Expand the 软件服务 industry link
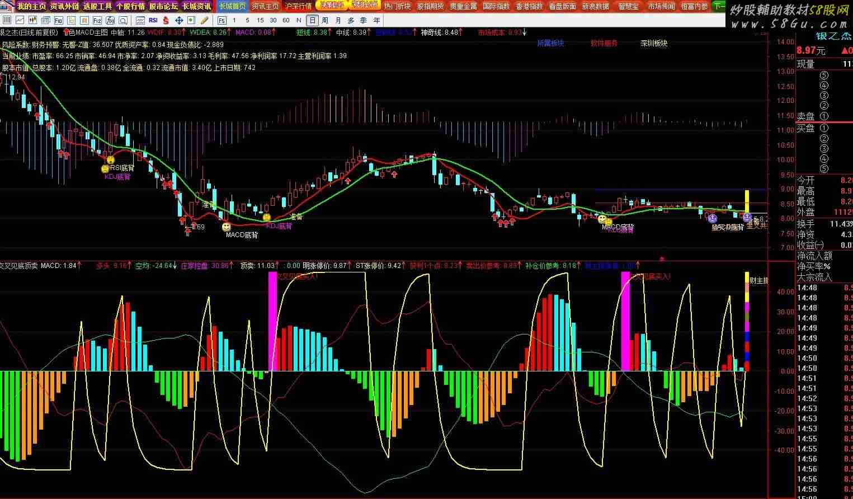Screen dimensions: 853x499 (604, 43)
